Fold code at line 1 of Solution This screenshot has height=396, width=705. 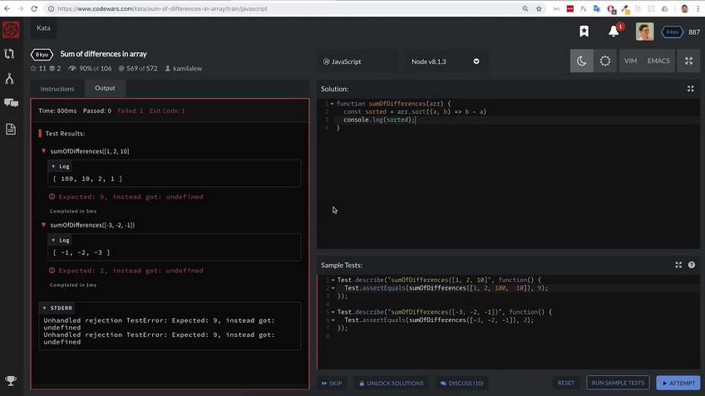(333, 104)
